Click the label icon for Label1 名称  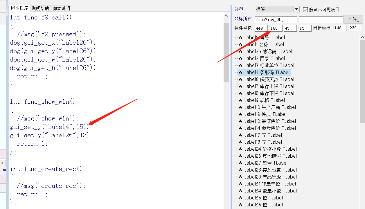click(240, 44)
